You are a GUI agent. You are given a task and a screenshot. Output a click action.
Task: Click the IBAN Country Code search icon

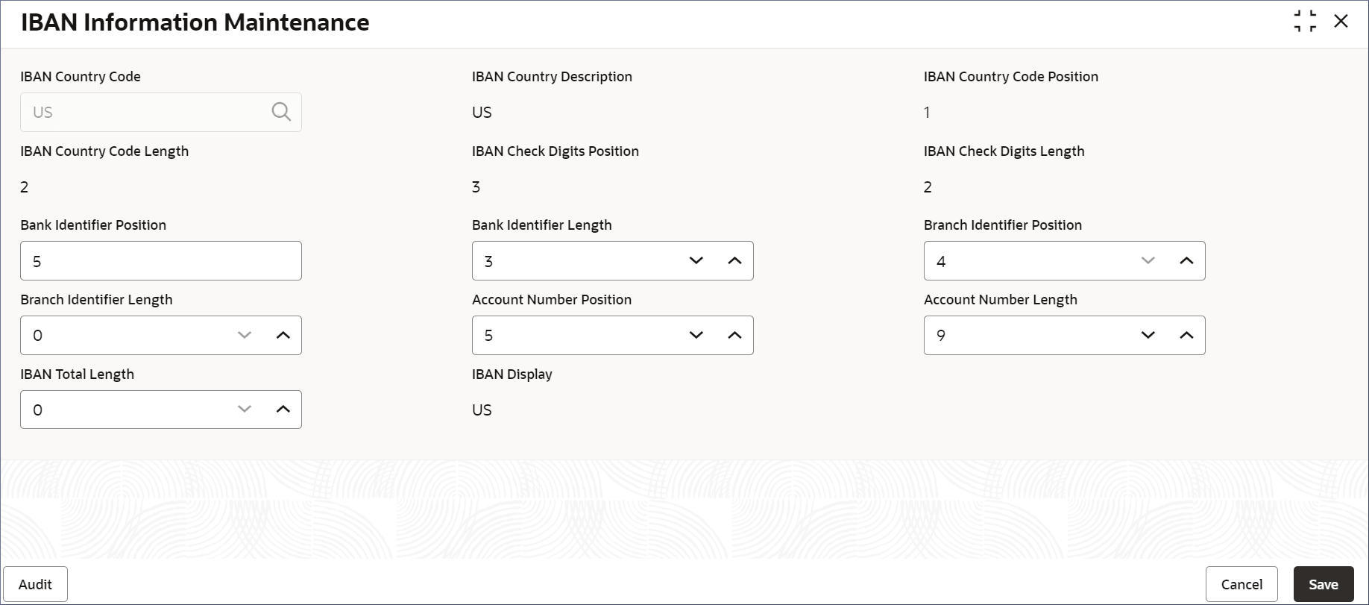point(281,112)
